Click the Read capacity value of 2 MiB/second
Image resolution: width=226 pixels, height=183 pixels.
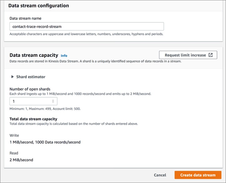21,160
